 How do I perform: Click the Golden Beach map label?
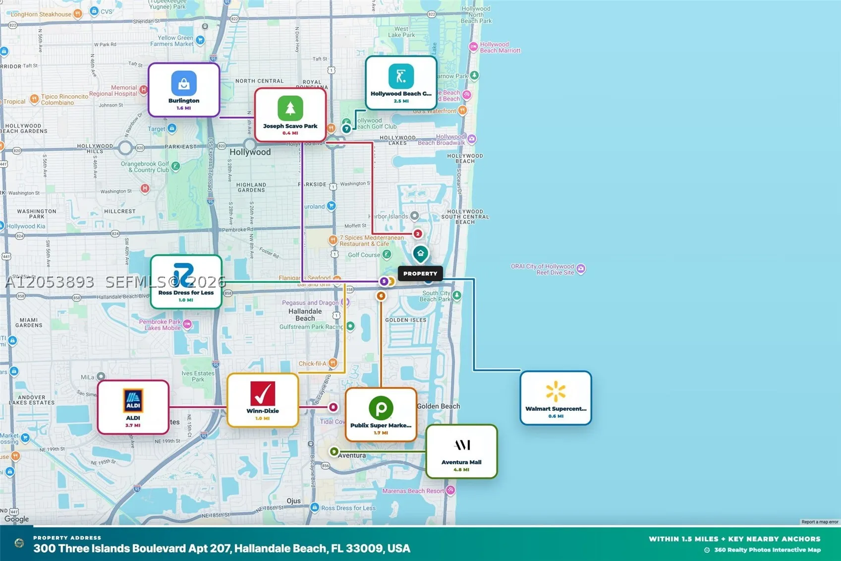point(439,406)
